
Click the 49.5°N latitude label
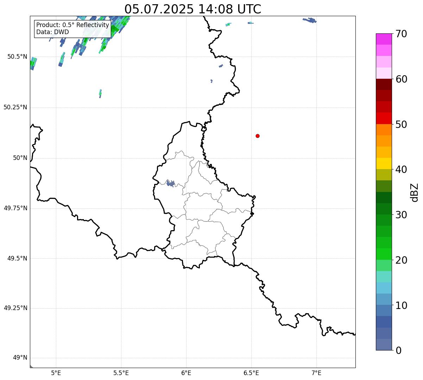pyautogui.click(x=17, y=258)
